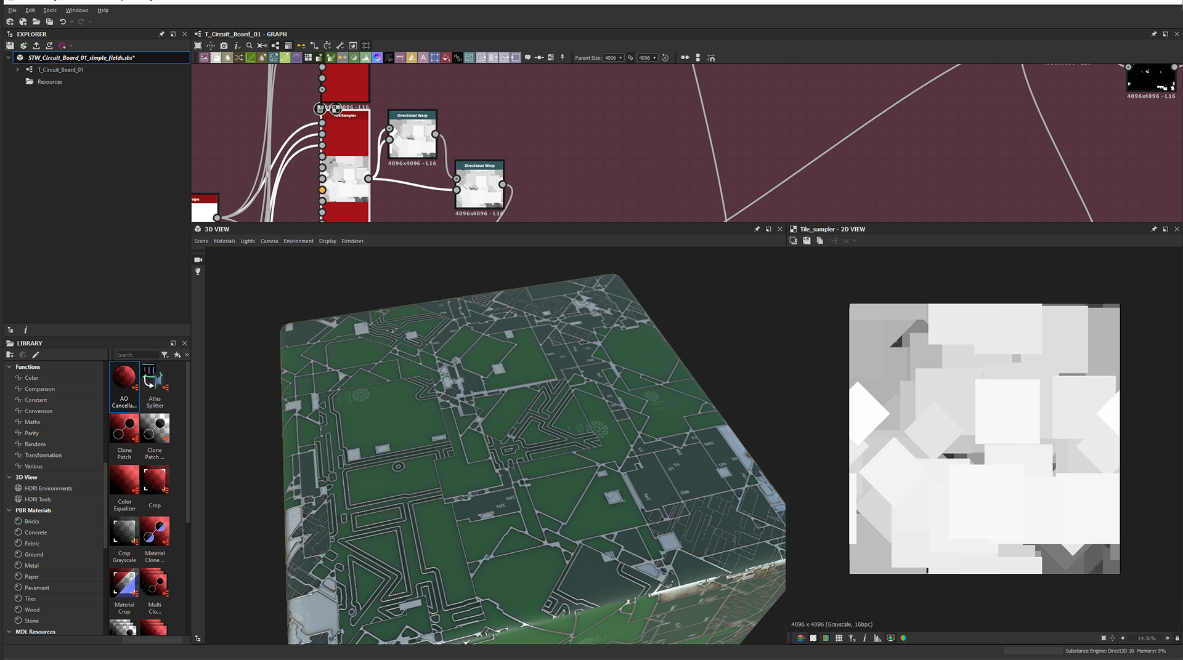Add a Text node (A icon)
1183x660 pixels.
[x=423, y=58]
